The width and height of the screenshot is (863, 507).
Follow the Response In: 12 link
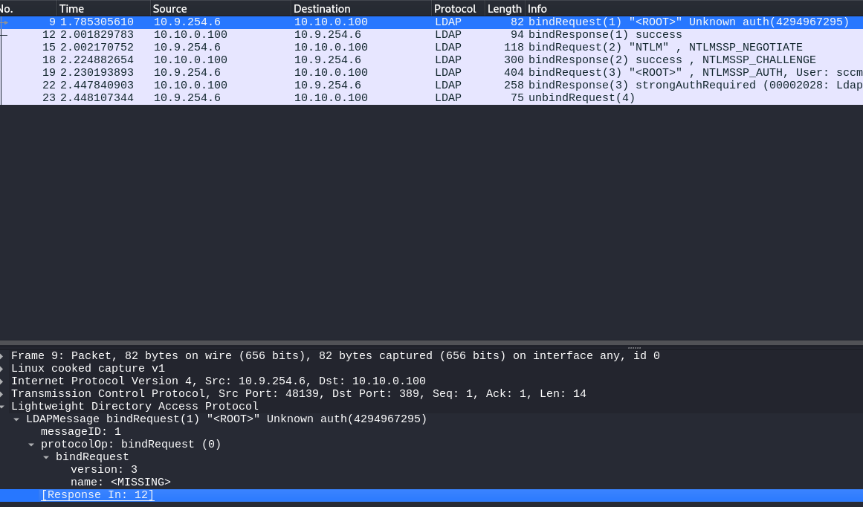click(x=97, y=495)
